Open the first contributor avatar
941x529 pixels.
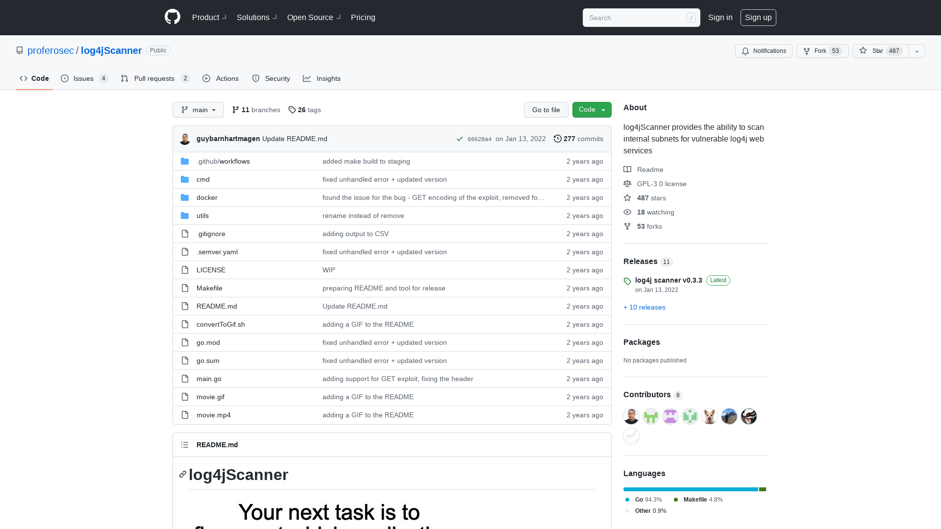(631, 416)
